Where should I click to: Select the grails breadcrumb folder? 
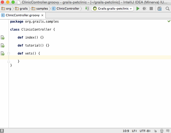(21, 9)
